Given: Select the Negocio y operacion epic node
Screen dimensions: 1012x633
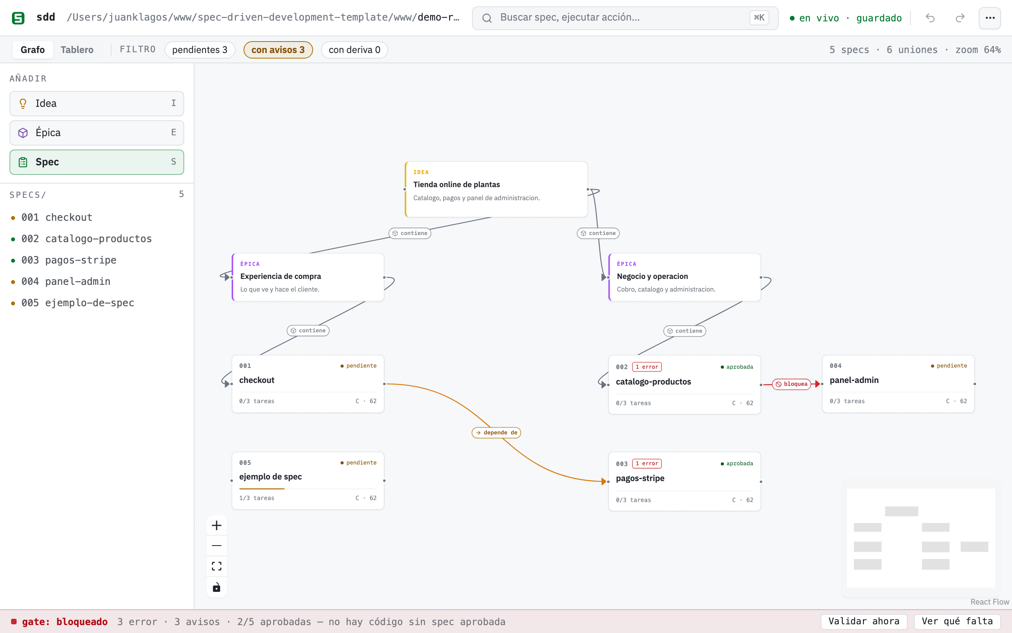Looking at the screenshot, I should click(x=685, y=277).
